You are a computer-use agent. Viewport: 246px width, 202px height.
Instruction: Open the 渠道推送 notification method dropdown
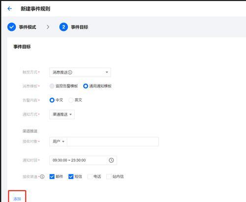pyautogui.click(x=62, y=115)
